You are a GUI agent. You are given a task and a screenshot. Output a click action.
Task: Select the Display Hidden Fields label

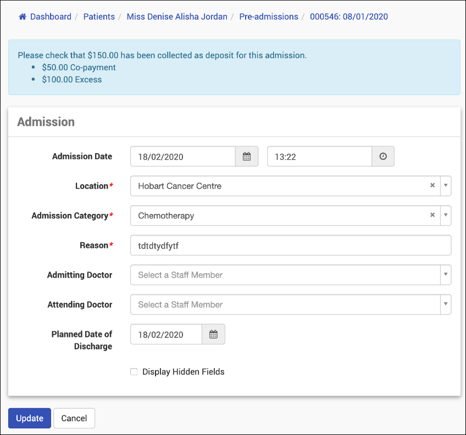[184, 372]
